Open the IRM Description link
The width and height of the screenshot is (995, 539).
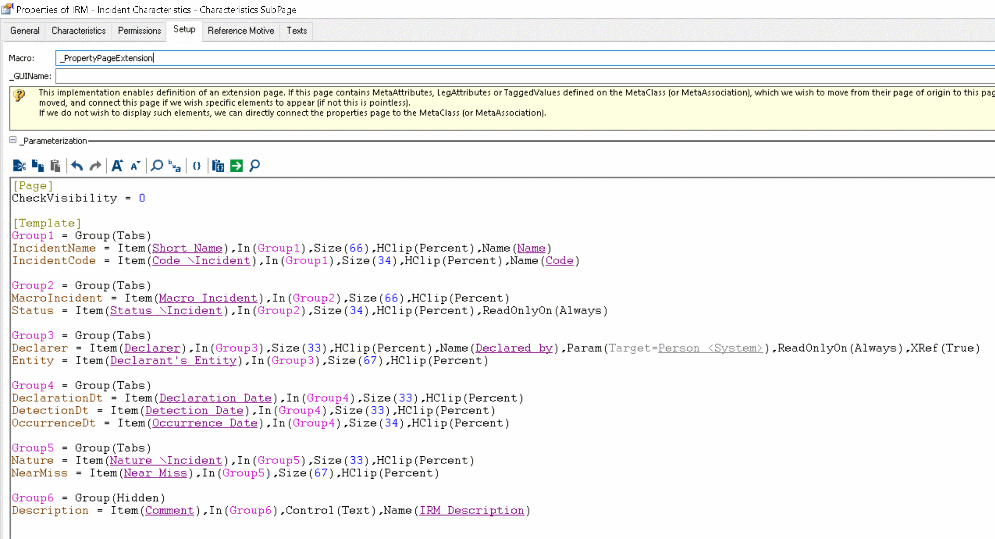pos(472,510)
